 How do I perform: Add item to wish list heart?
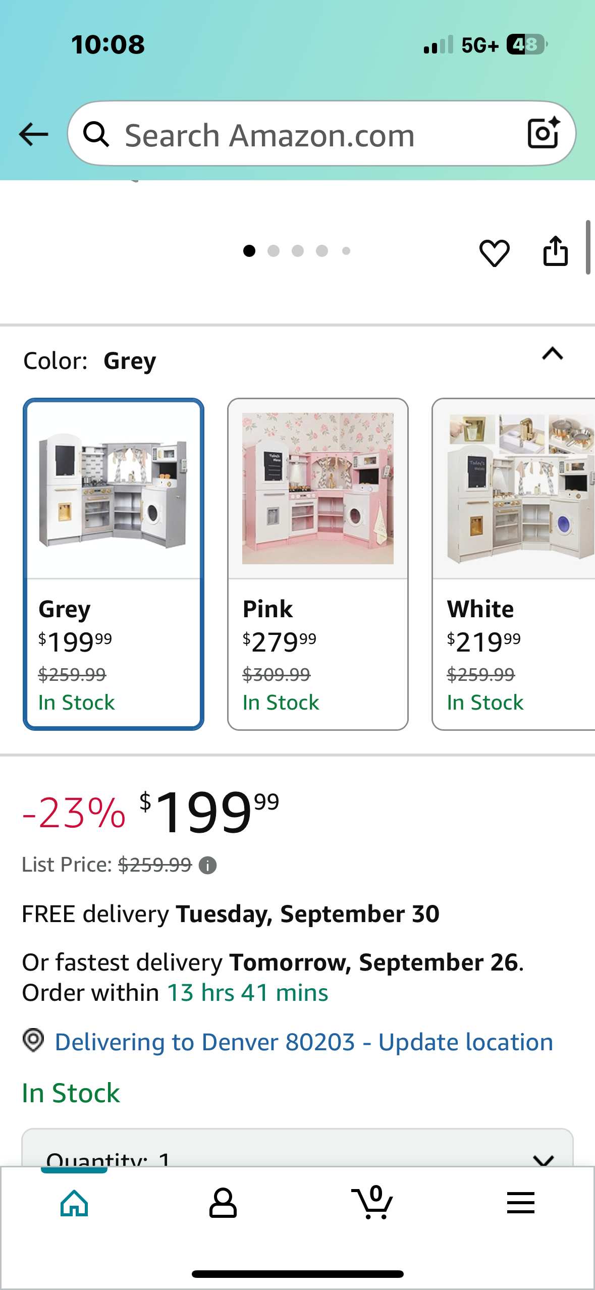coord(494,252)
